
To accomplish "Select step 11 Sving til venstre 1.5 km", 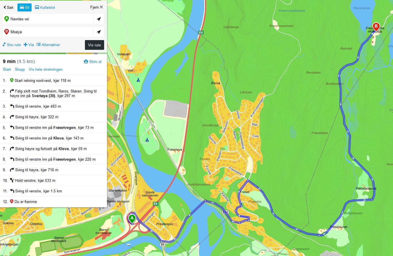I will [x=53, y=191].
